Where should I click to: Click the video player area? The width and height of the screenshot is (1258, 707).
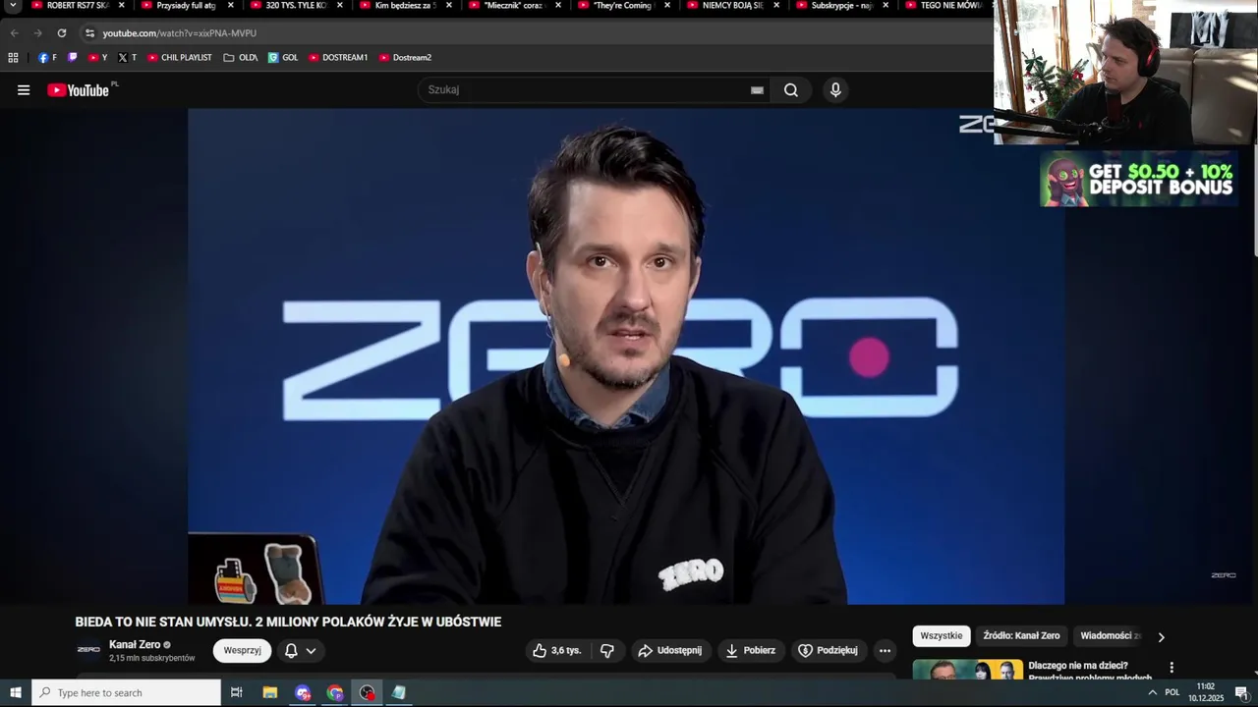(626, 355)
